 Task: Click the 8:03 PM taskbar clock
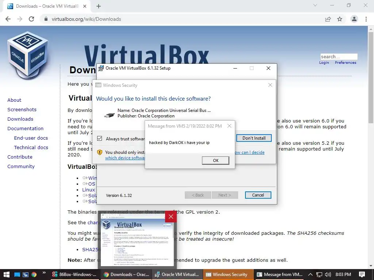pyautogui.click(x=343, y=275)
